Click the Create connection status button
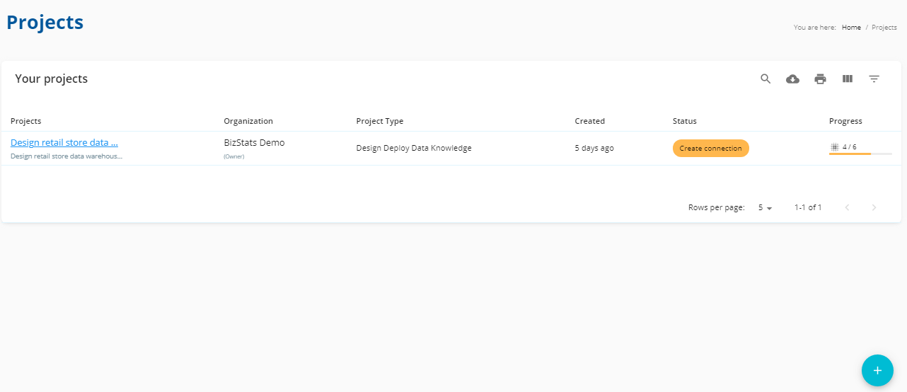907x392 pixels. (x=710, y=148)
